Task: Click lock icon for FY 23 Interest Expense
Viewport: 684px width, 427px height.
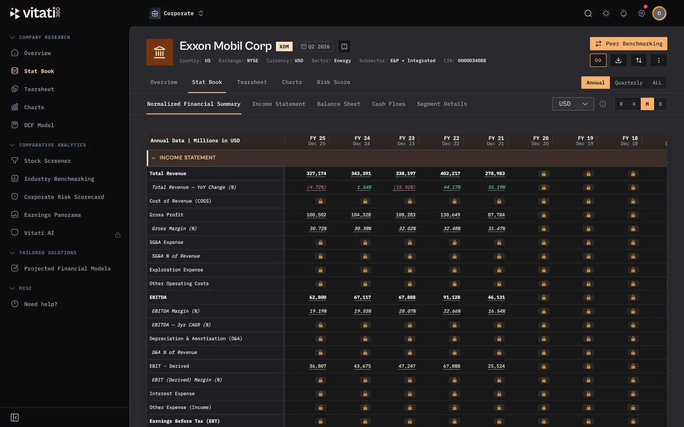Action: [x=410, y=394]
